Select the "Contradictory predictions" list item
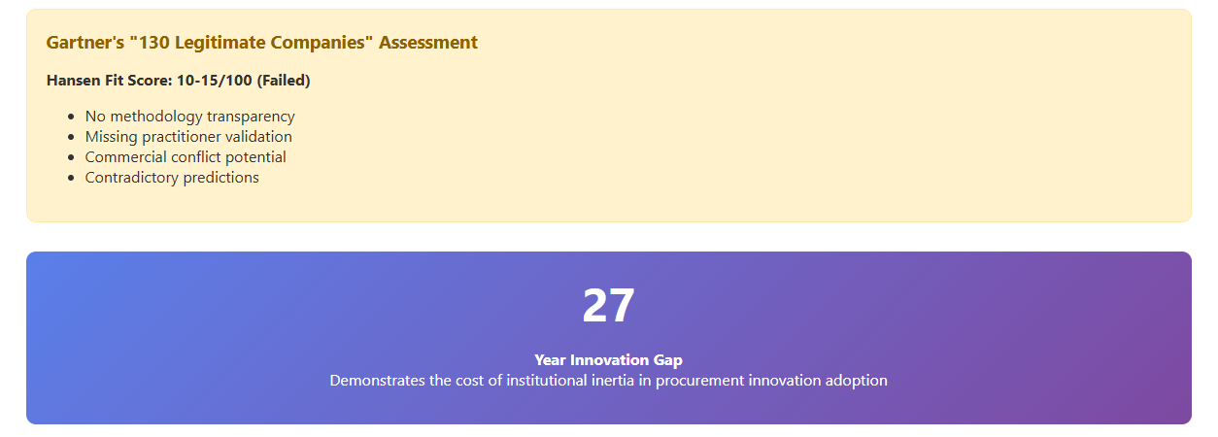 tap(172, 178)
